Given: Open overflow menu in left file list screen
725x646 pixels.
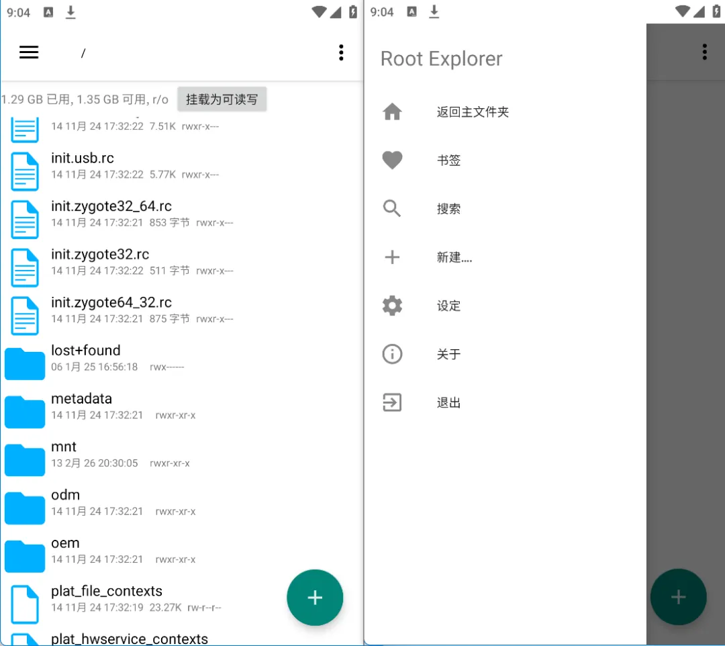Looking at the screenshot, I should tap(341, 53).
